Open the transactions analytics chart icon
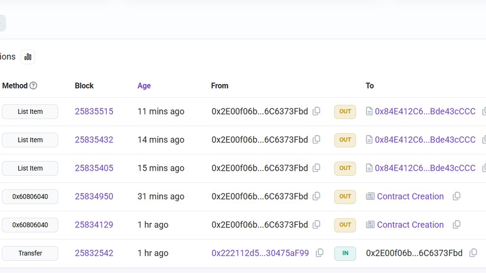The image size is (486, 273). click(x=27, y=57)
